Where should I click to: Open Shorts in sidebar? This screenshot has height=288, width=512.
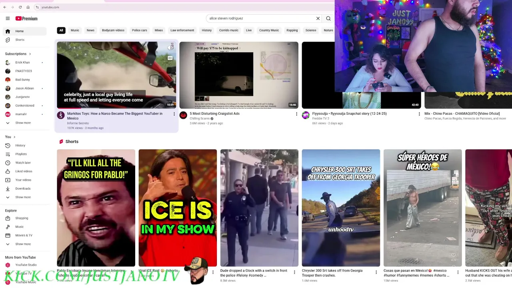[24, 40]
